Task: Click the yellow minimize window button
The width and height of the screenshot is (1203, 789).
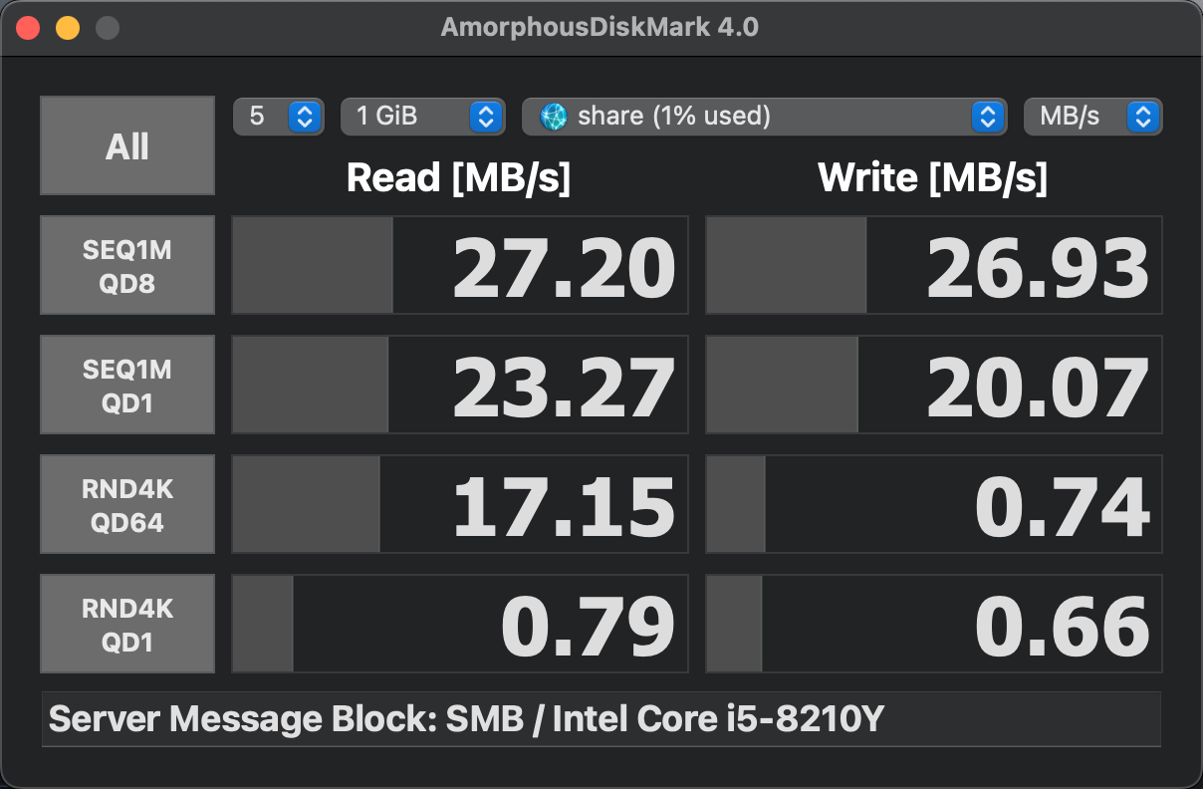Action: pyautogui.click(x=67, y=27)
